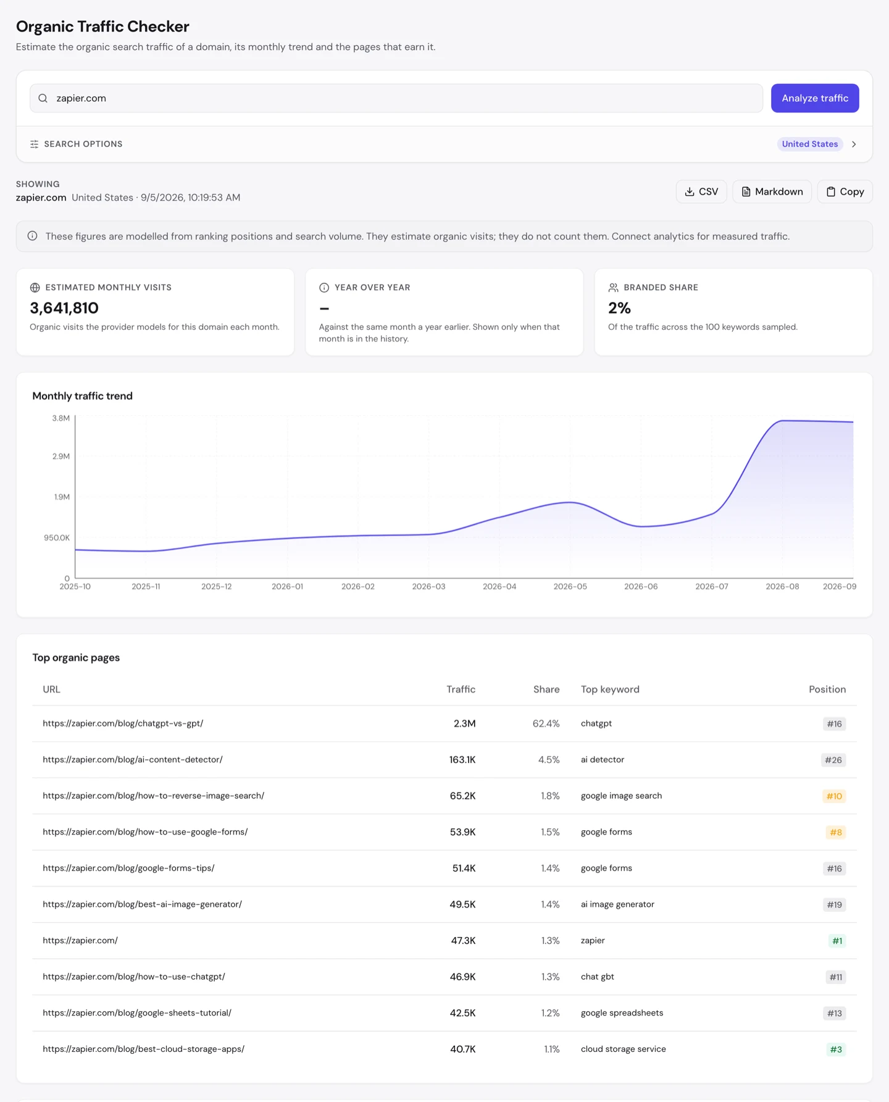Click the Top organic pages heading
The width and height of the screenshot is (889, 1102).
coord(76,658)
